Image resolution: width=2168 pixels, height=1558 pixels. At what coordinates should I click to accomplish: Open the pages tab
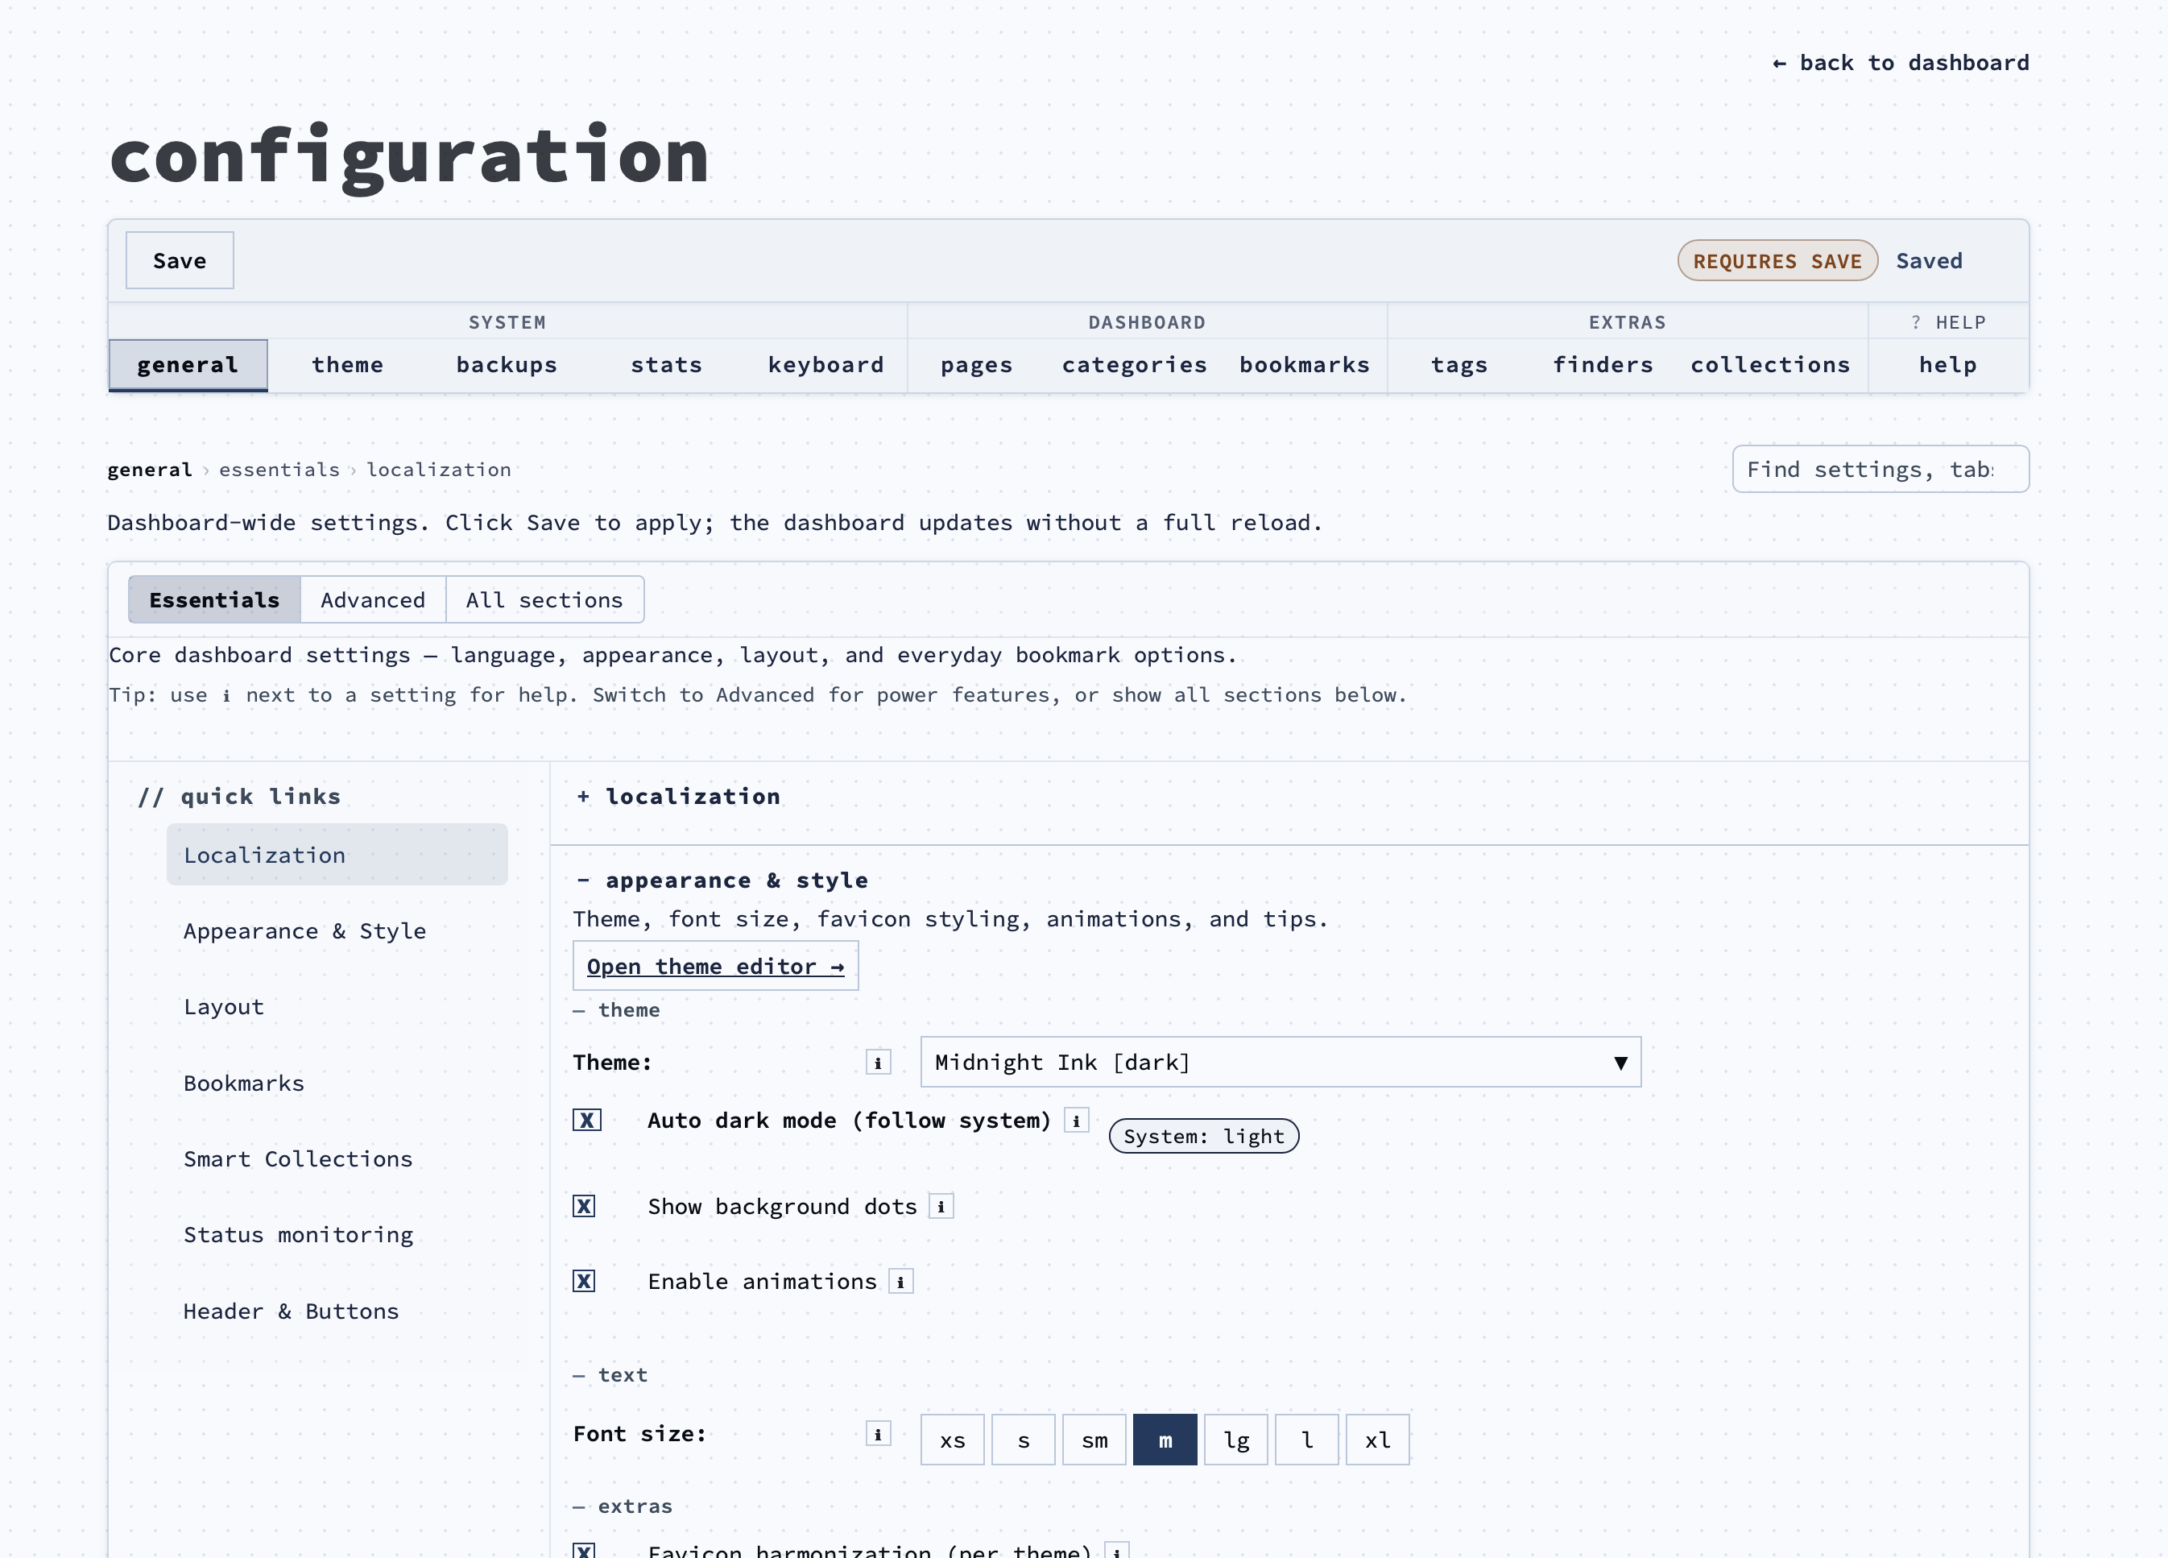[976, 366]
